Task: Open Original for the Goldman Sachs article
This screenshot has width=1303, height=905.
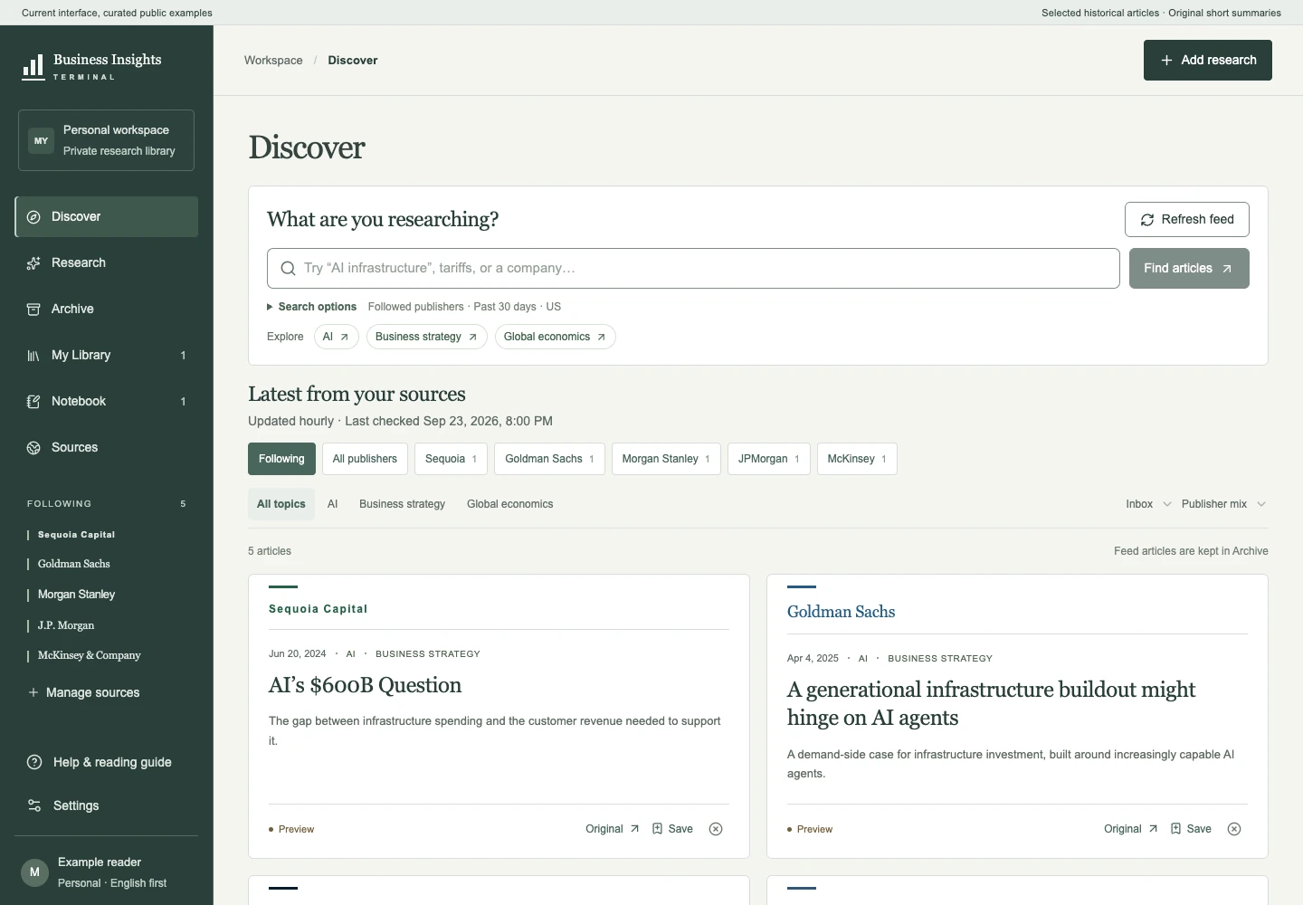Action: click(1131, 830)
